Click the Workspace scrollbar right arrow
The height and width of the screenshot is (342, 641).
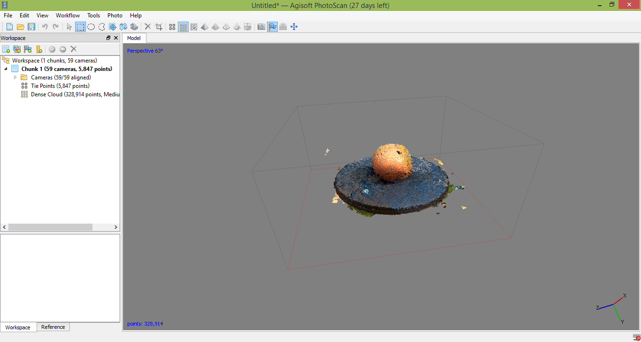116,227
